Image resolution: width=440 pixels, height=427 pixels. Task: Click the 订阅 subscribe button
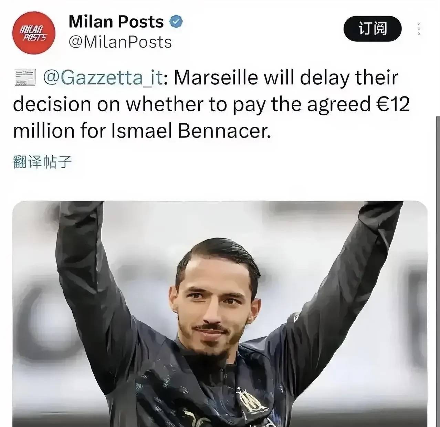373,28
